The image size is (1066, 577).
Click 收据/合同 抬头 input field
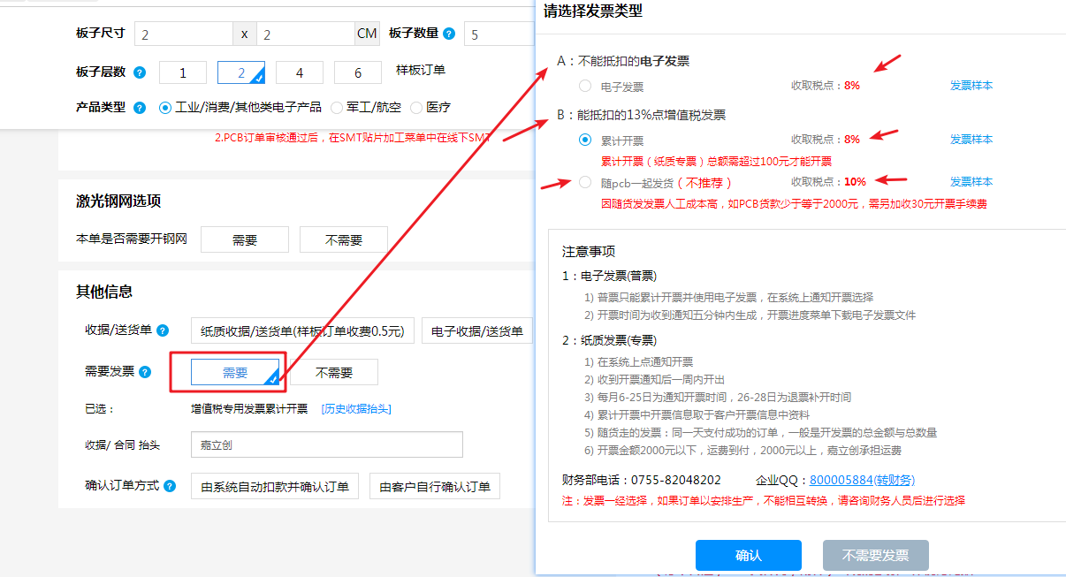coord(326,445)
